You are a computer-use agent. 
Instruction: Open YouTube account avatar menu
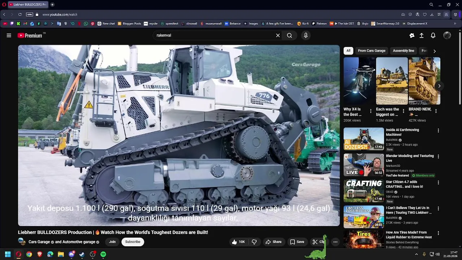tap(447, 35)
